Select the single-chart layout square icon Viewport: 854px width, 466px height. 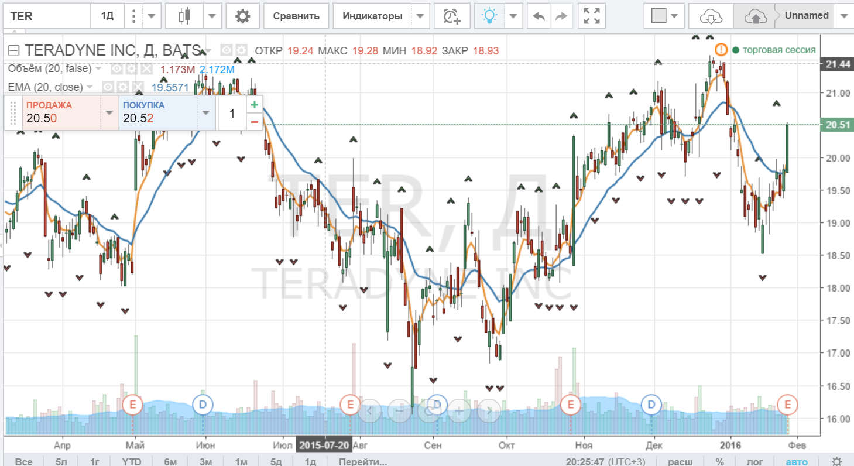click(x=659, y=16)
